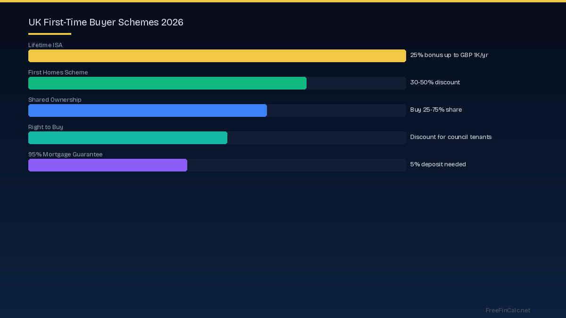Open the FreeFinCalc.net watermark link

point(508,310)
